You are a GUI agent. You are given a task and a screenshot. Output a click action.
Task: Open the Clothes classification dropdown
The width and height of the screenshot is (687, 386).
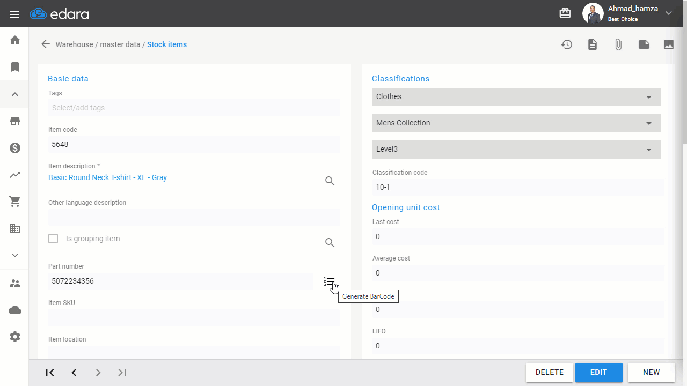516,97
